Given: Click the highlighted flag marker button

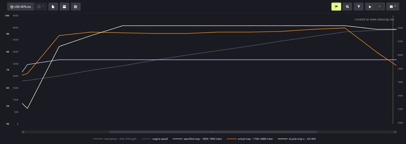Looking at the screenshot, I should [x=336, y=7].
